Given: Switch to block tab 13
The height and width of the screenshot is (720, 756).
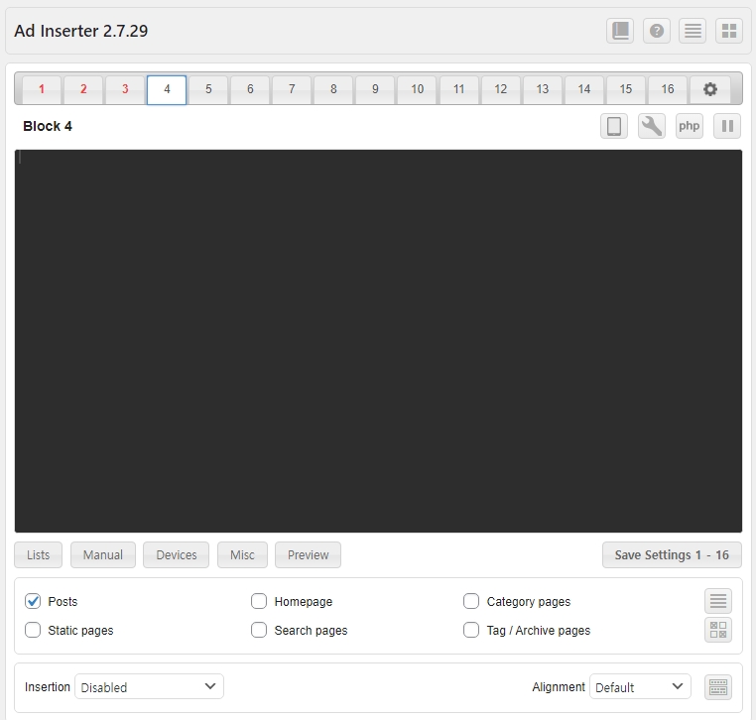Looking at the screenshot, I should pos(543,89).
